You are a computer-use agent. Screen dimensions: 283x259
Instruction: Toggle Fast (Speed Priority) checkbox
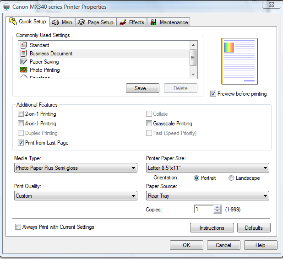coord(149,133)
